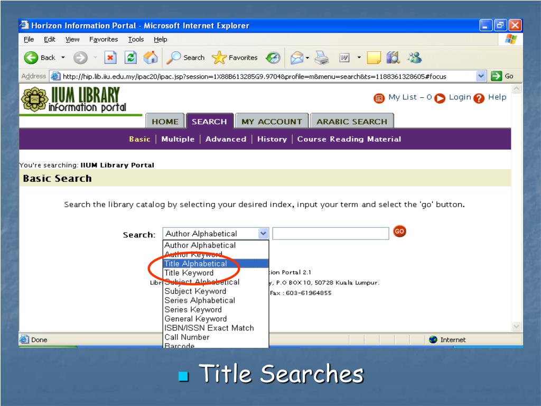The width and height of the screenshot is (541, 406).
Task: Click the My List icon
Action: [x=379, y=99]
